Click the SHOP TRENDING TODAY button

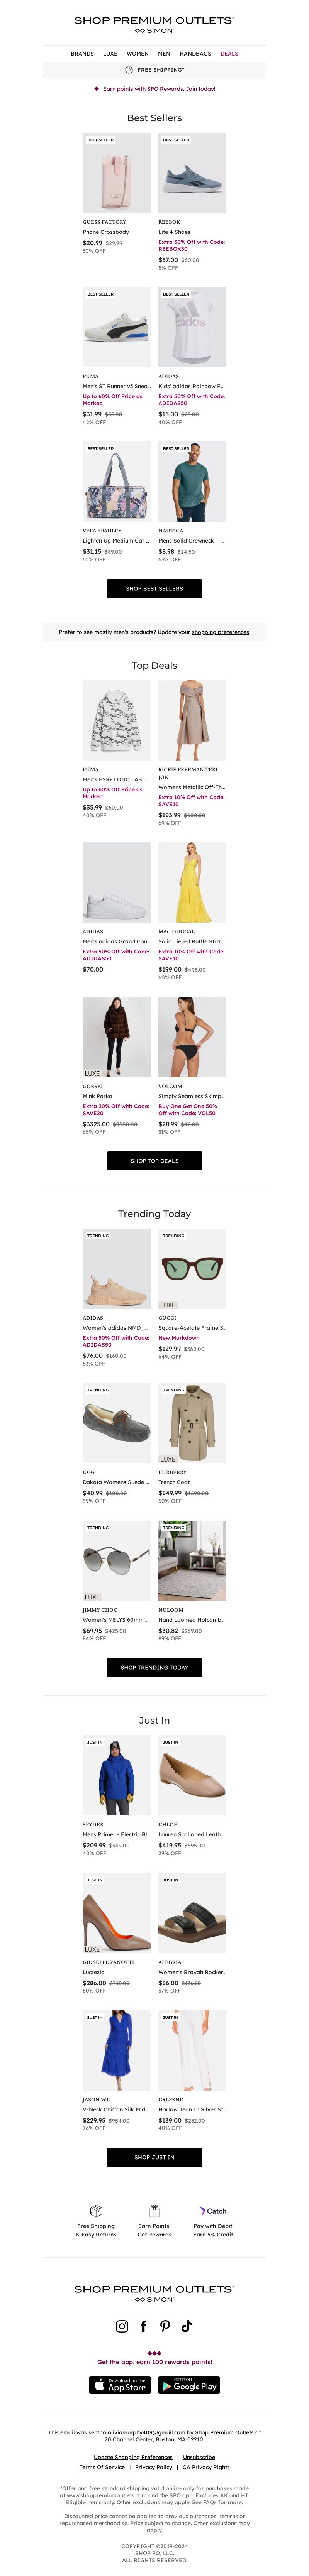(x=154, y=1667)
